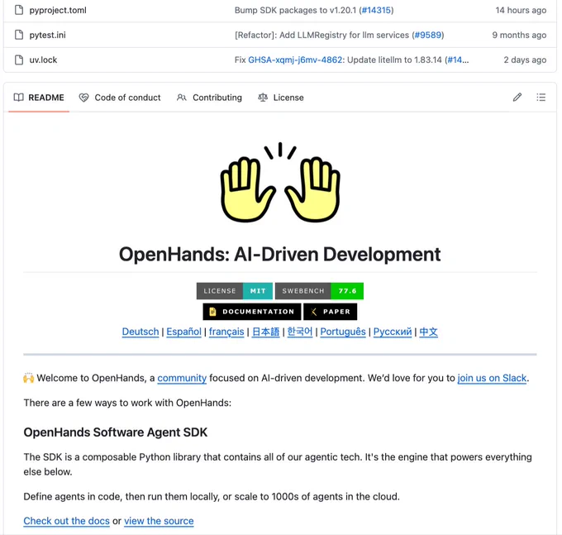Open the License MIT badge
Screen dimensions: 562x535
pos(235,291)
